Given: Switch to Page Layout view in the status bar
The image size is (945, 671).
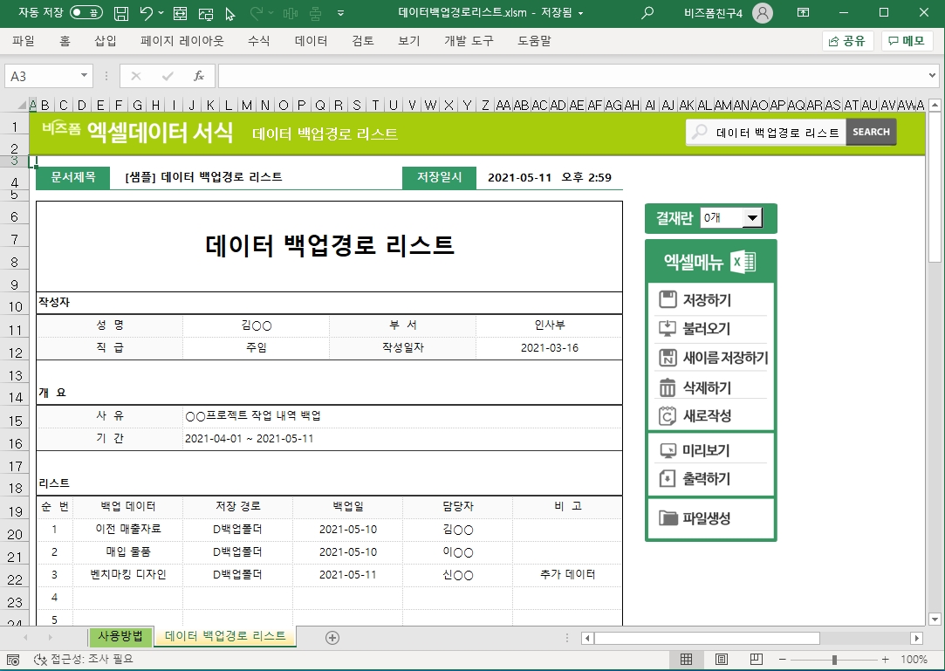Looking at the screenshot, I should 722,660.
